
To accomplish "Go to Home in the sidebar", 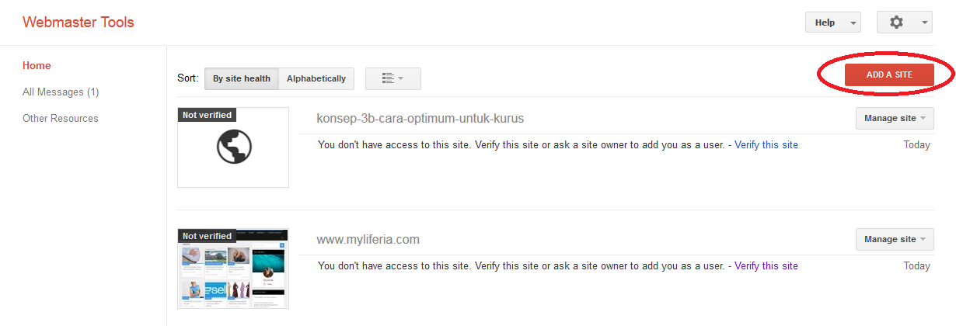I will coord(37,66).
